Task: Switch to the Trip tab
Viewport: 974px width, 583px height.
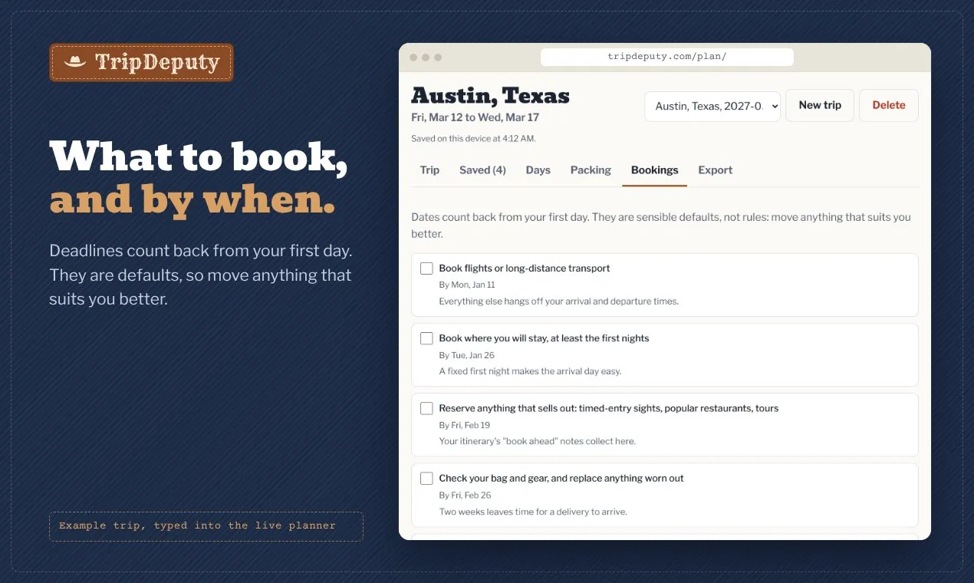Action: [x=429, y=170]
